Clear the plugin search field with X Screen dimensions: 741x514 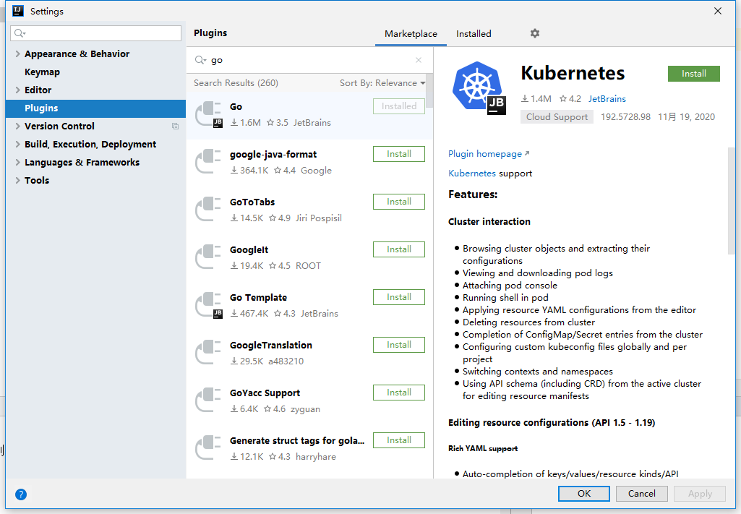419,60
